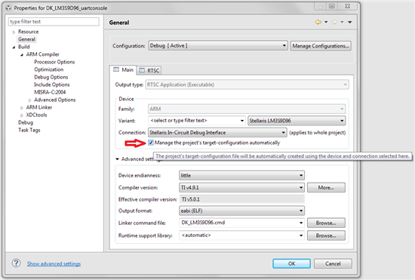Screen dimensions: 415x280
Task: Click the More button for compiler version
Action: coord(326,187)
